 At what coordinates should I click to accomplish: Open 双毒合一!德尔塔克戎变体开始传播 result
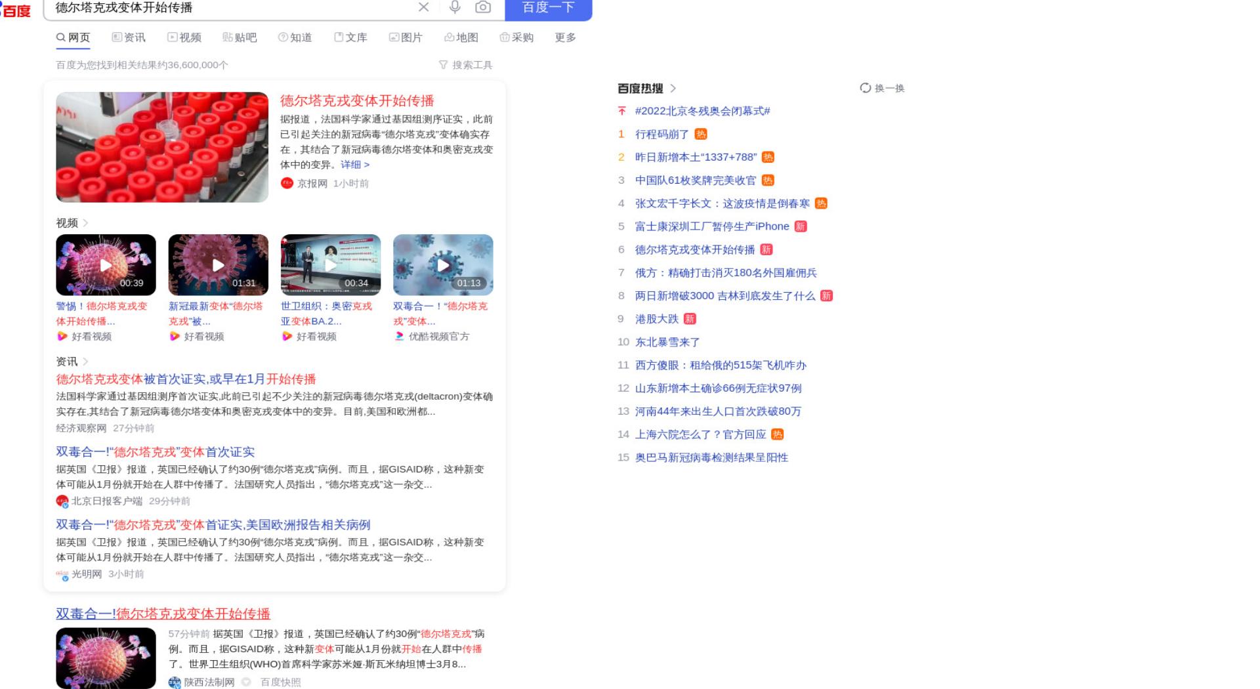point(163,614)
